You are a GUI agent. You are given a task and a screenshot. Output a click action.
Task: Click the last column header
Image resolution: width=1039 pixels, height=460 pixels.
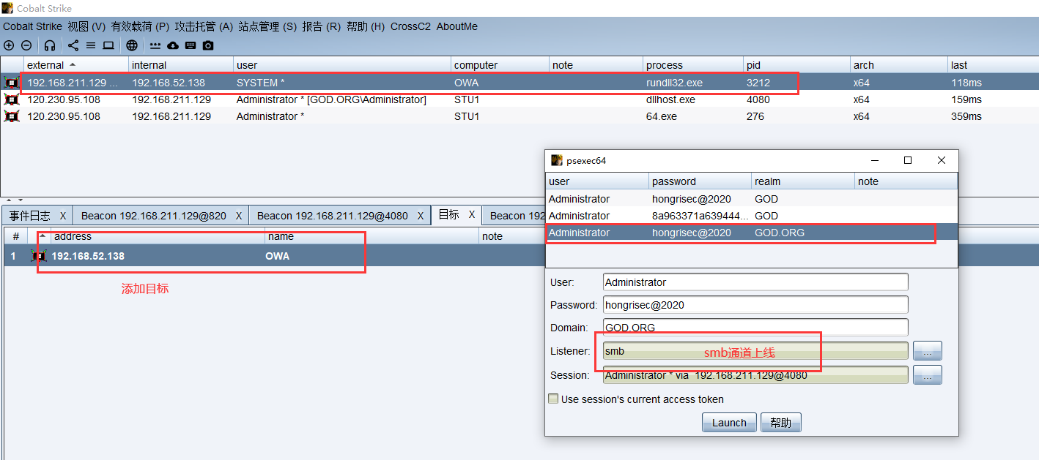(993, 65)
